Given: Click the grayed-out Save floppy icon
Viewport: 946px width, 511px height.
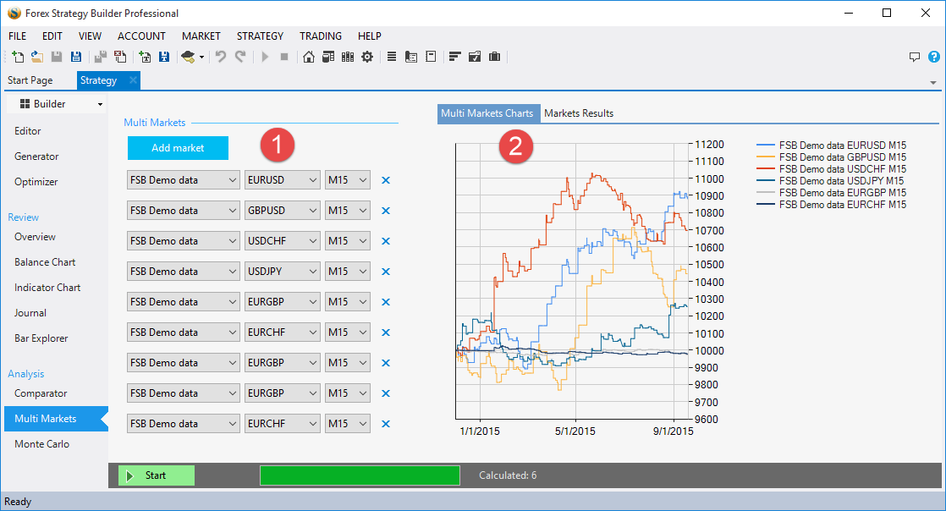Looking at the screenshot, I should 57,57.
